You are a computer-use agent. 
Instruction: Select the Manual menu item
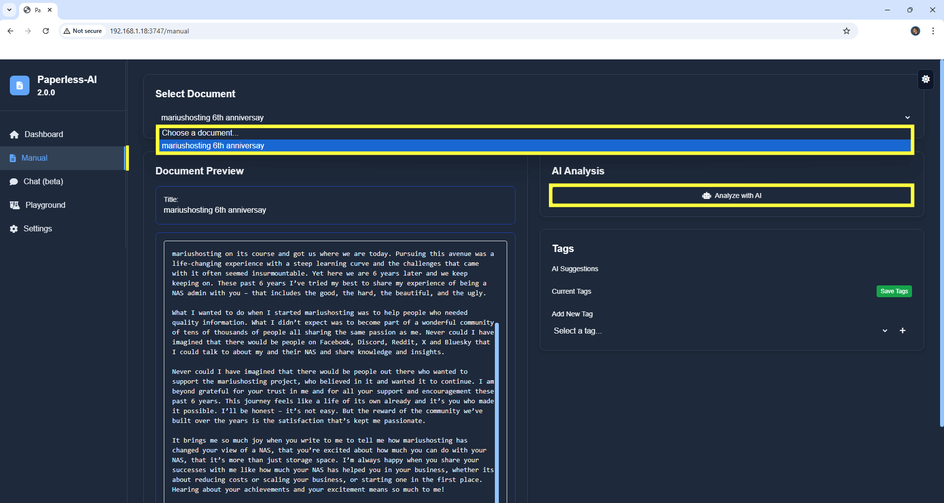(x=63, y=158)
